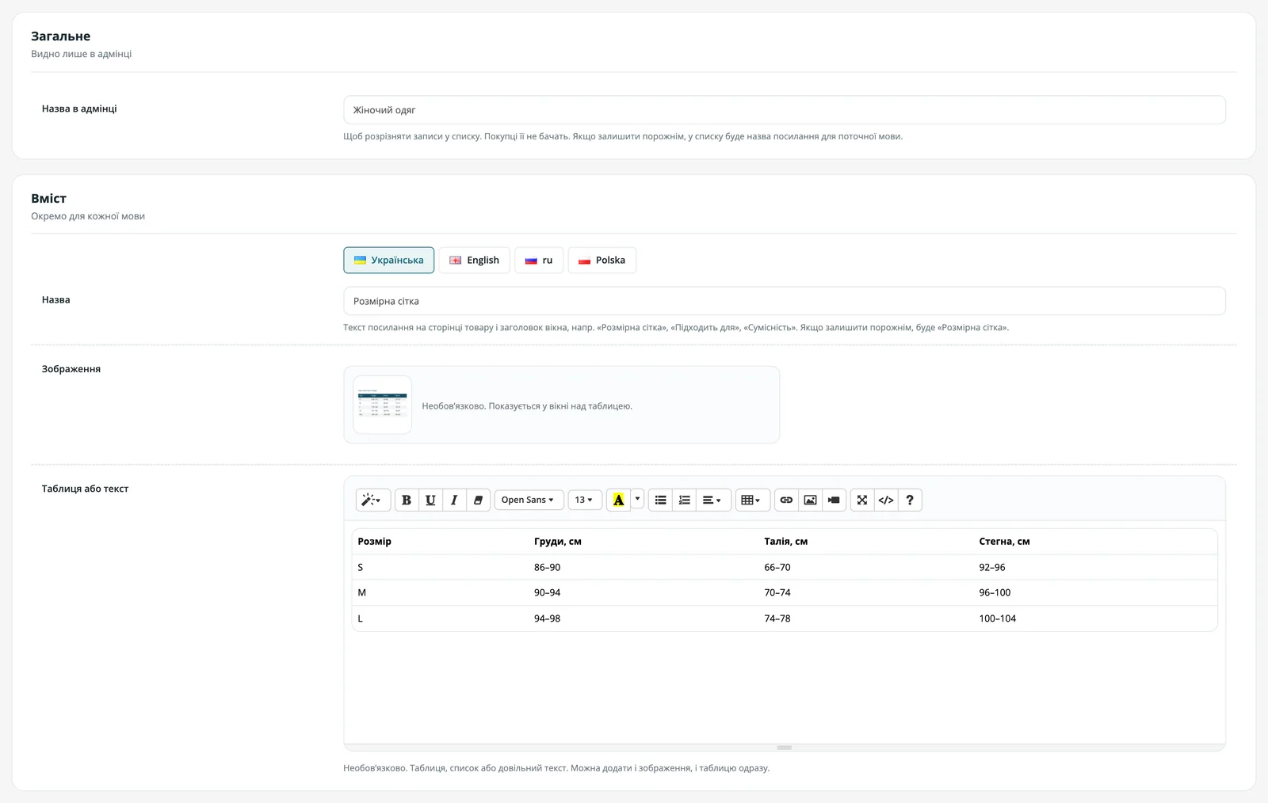Click the size chart image thumbnail
The height and width of the screenshot is (803, 1268).
382,405
